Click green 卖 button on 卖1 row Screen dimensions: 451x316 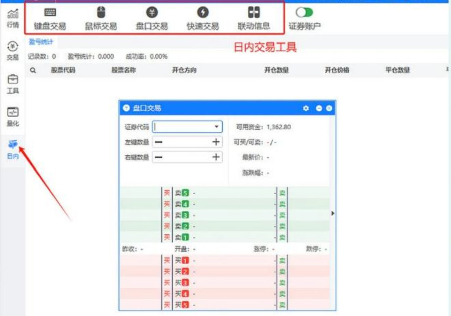click(282, 237)
